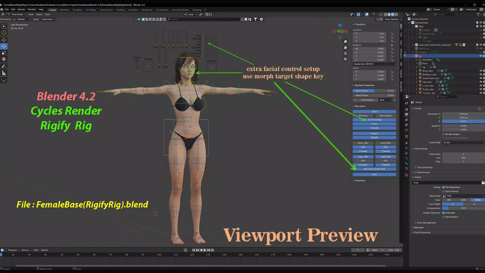Viewport: 485px width, 273px height.
Task: Expand the Color Management subpanel
Action: [x=426, y=223]
